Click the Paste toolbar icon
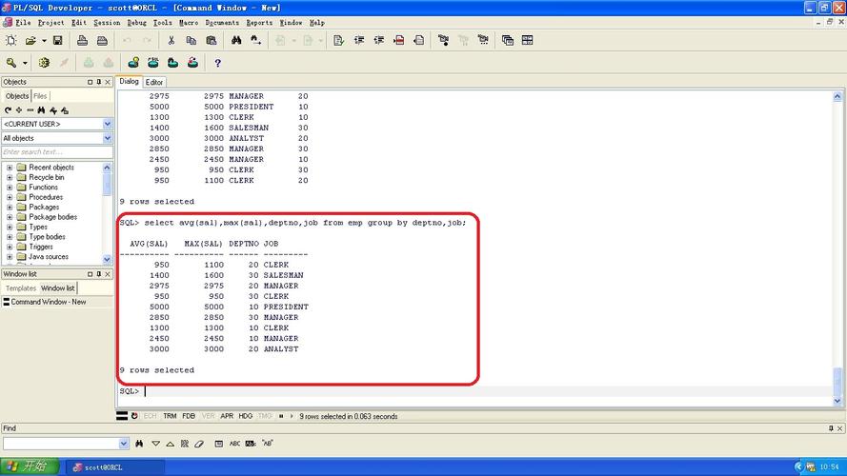This screenshot has width=847, height=476. 212,41
